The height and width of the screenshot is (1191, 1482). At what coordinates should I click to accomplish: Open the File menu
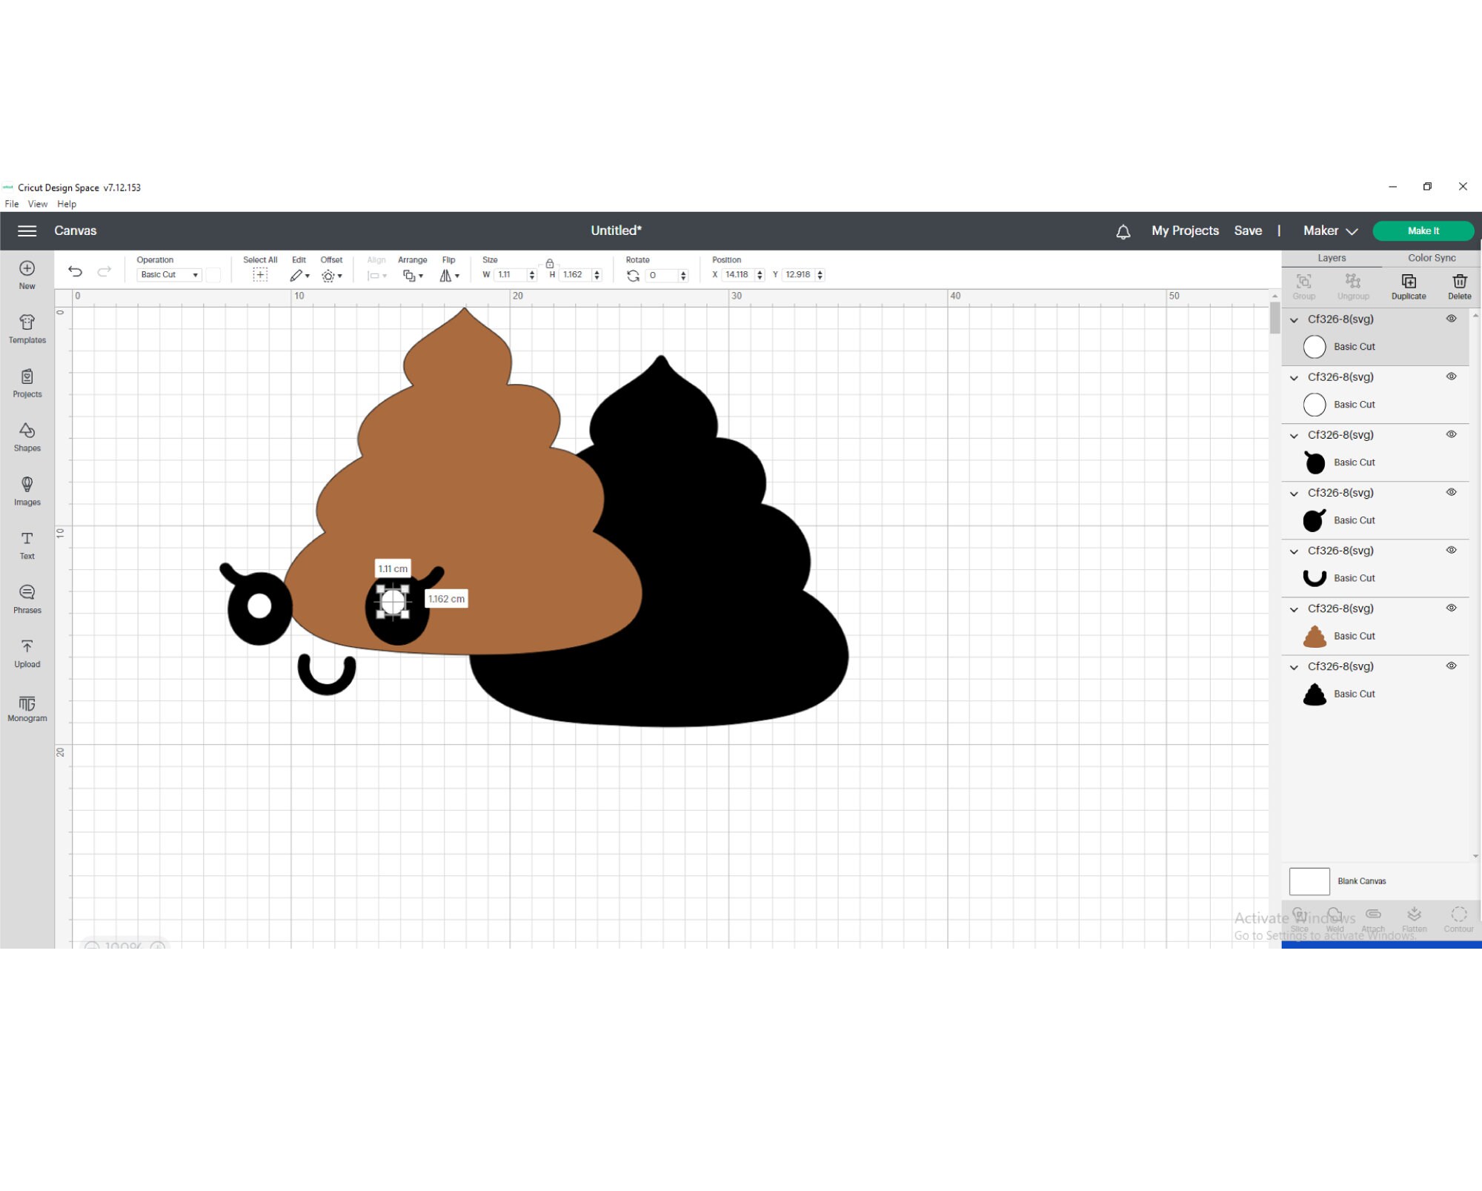tap(11, 204)
